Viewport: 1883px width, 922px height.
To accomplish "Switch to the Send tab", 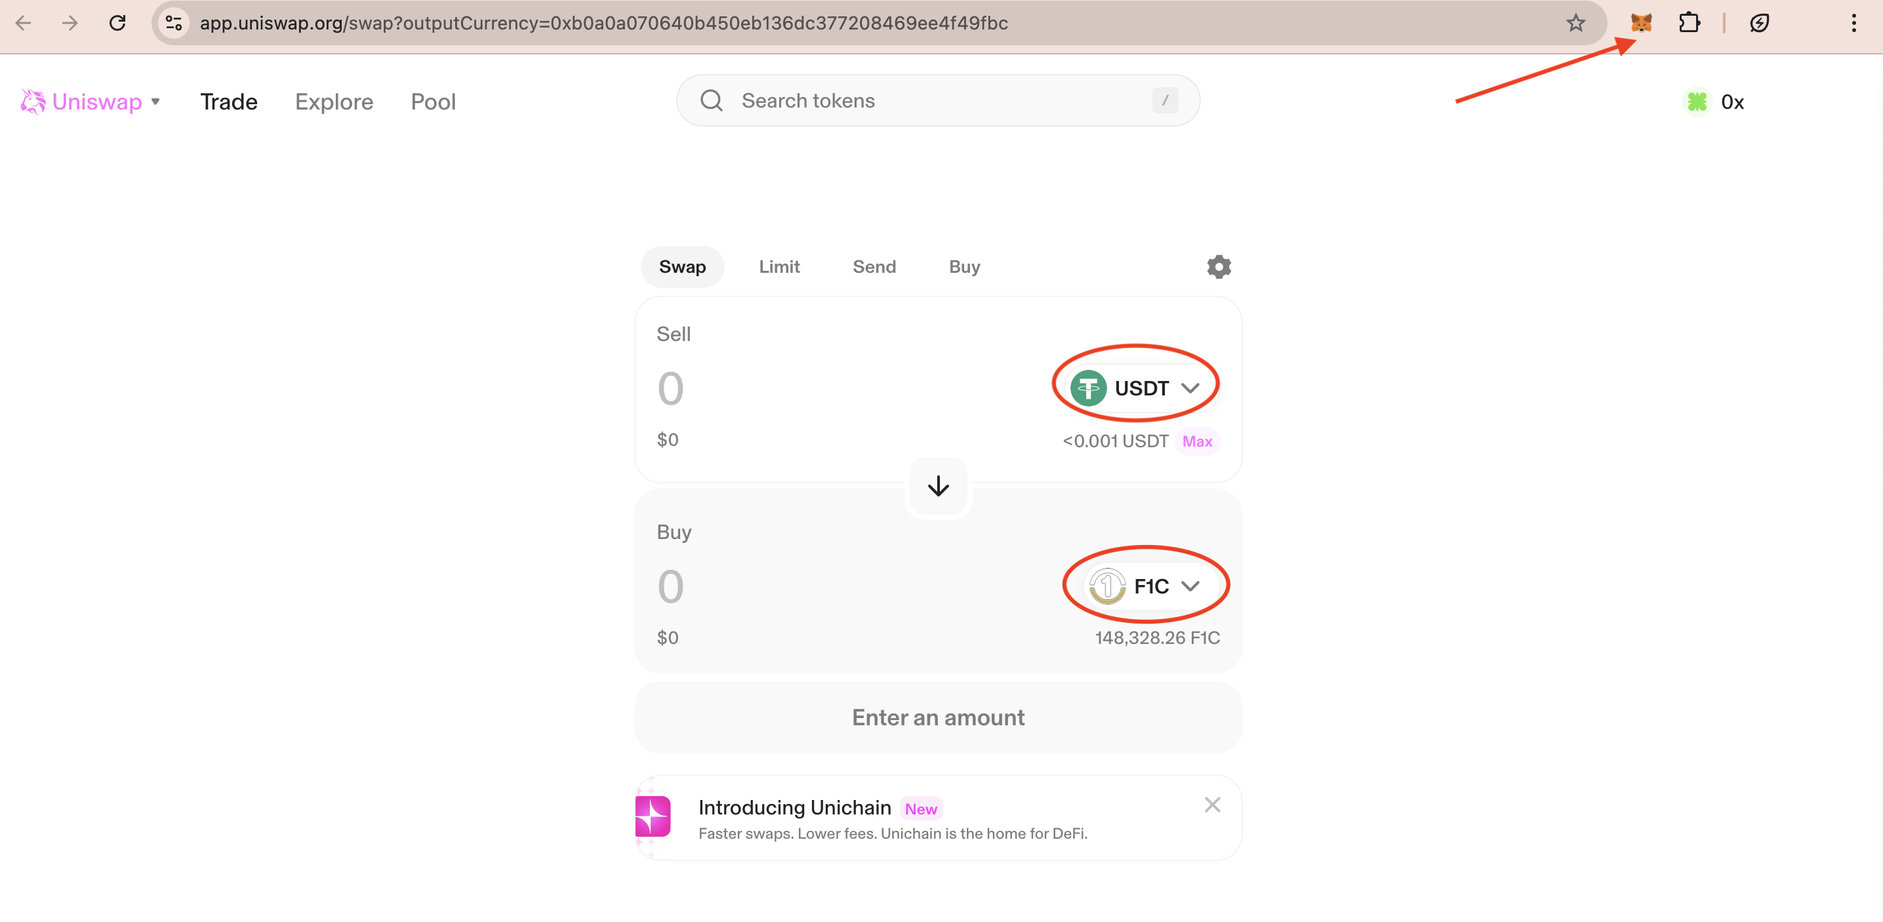I will 874,267.
